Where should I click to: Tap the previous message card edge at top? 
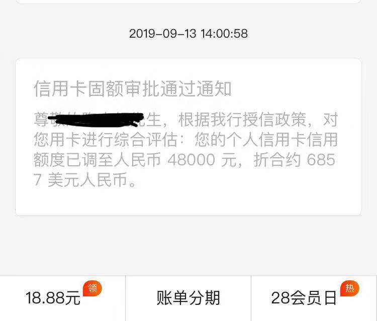coord(189,1)
